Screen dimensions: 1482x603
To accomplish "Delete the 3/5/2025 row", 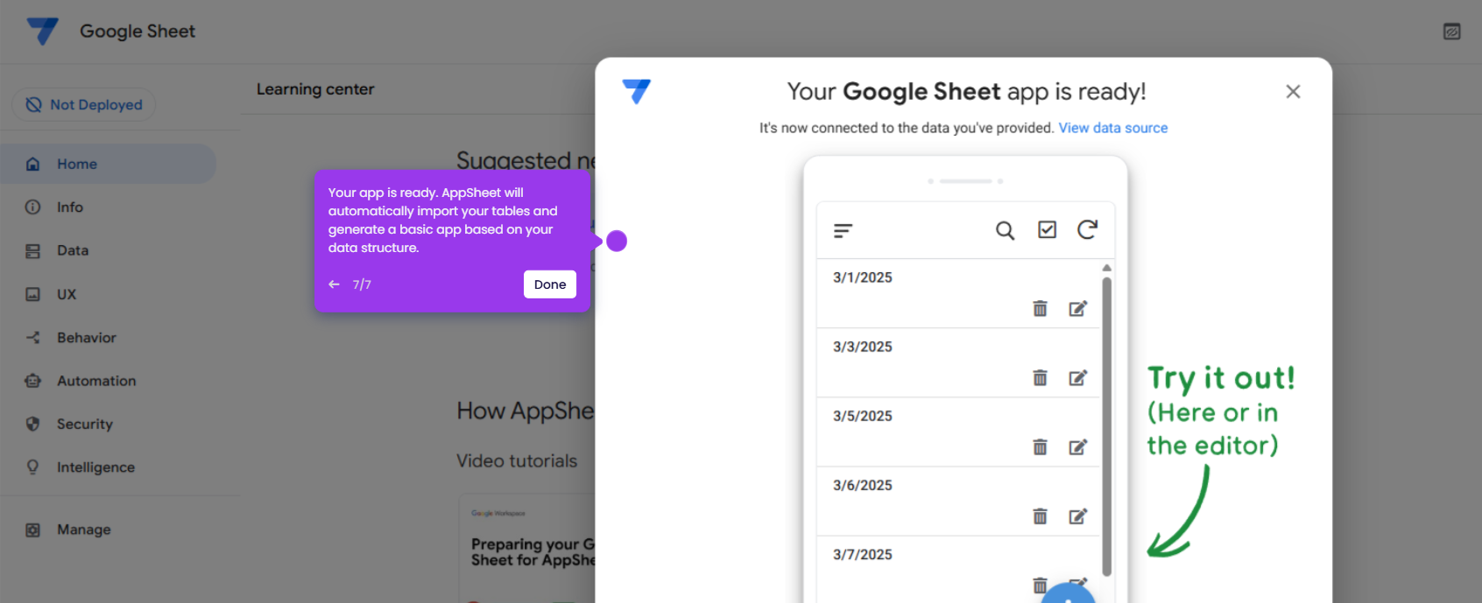I will pyautogui.click(x=1040, y=446).
